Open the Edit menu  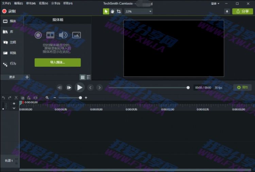(x=18, y=3)
